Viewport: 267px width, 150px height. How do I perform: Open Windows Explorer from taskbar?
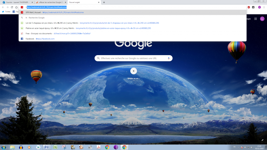12,147
